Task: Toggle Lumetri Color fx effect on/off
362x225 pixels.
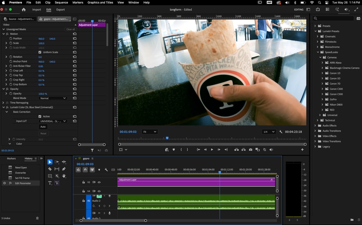Action: [x=7, y=107]
